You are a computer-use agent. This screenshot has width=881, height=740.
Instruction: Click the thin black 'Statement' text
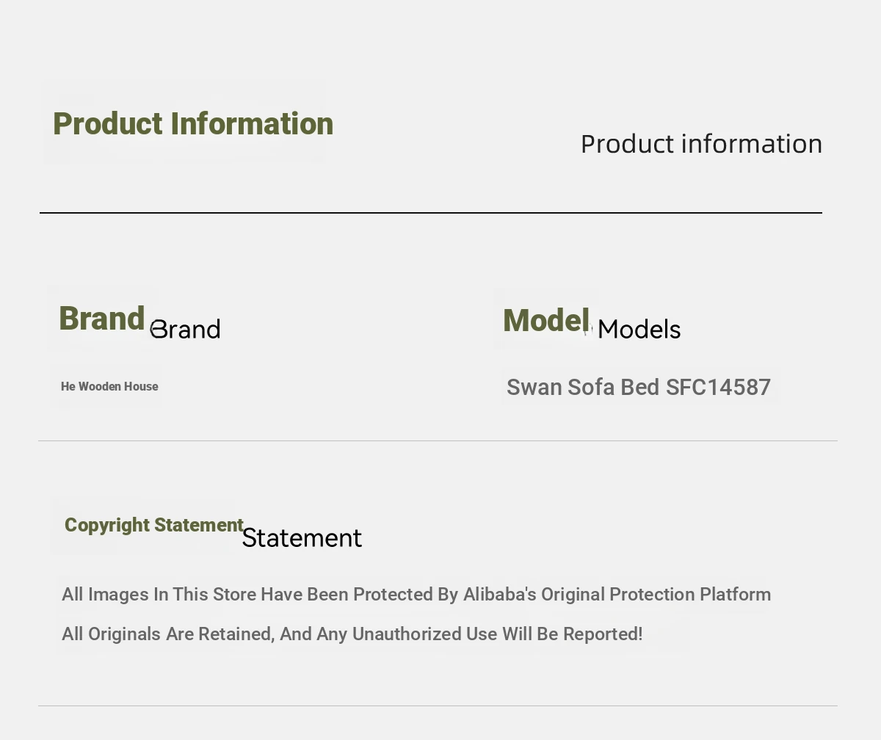(302, 538)
